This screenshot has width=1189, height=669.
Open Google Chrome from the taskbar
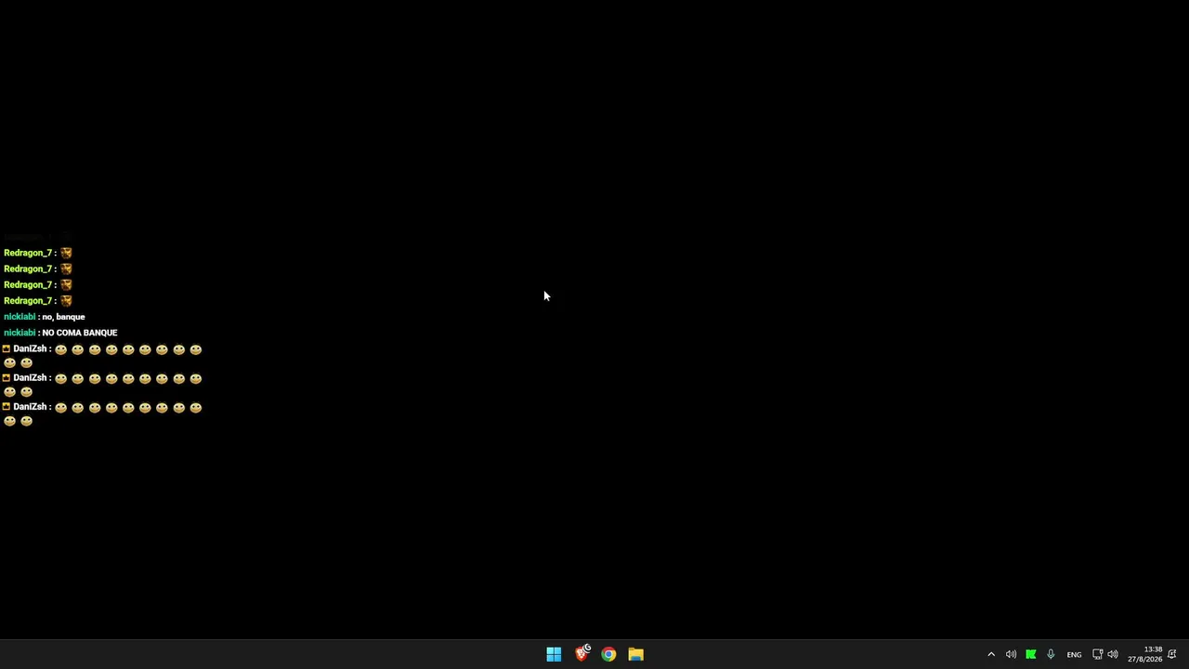pyautogui.click(x=608, y=654)
